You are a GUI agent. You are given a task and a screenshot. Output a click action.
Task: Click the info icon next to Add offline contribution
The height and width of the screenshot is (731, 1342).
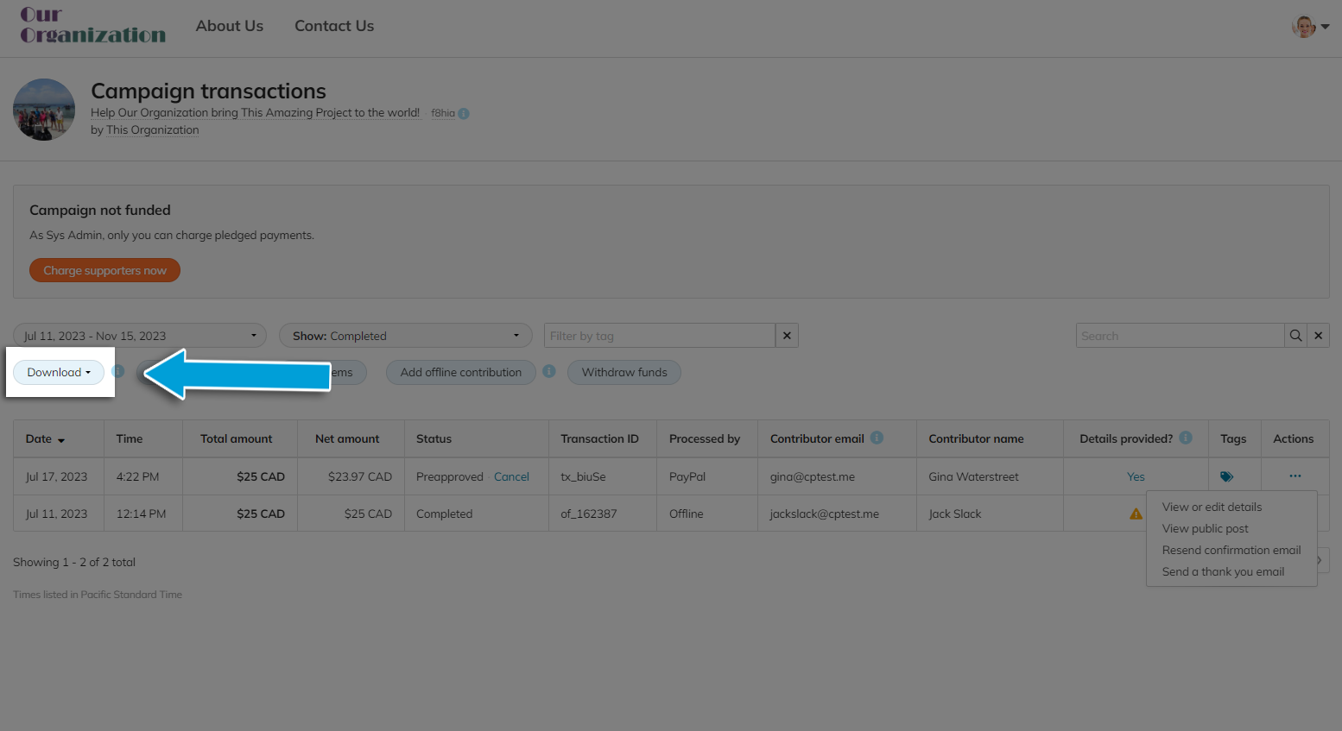549,372
